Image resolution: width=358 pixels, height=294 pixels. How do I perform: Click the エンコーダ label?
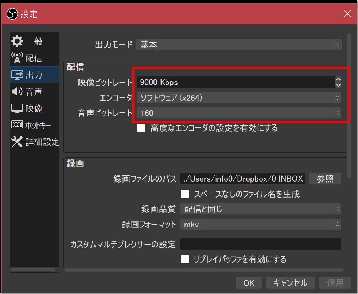coord(116,98)
